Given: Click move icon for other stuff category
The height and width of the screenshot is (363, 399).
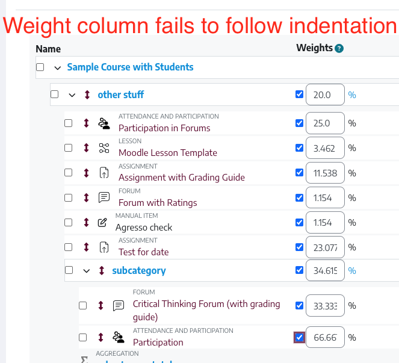Looking at the screenshot, I should (x=87, y=95).
